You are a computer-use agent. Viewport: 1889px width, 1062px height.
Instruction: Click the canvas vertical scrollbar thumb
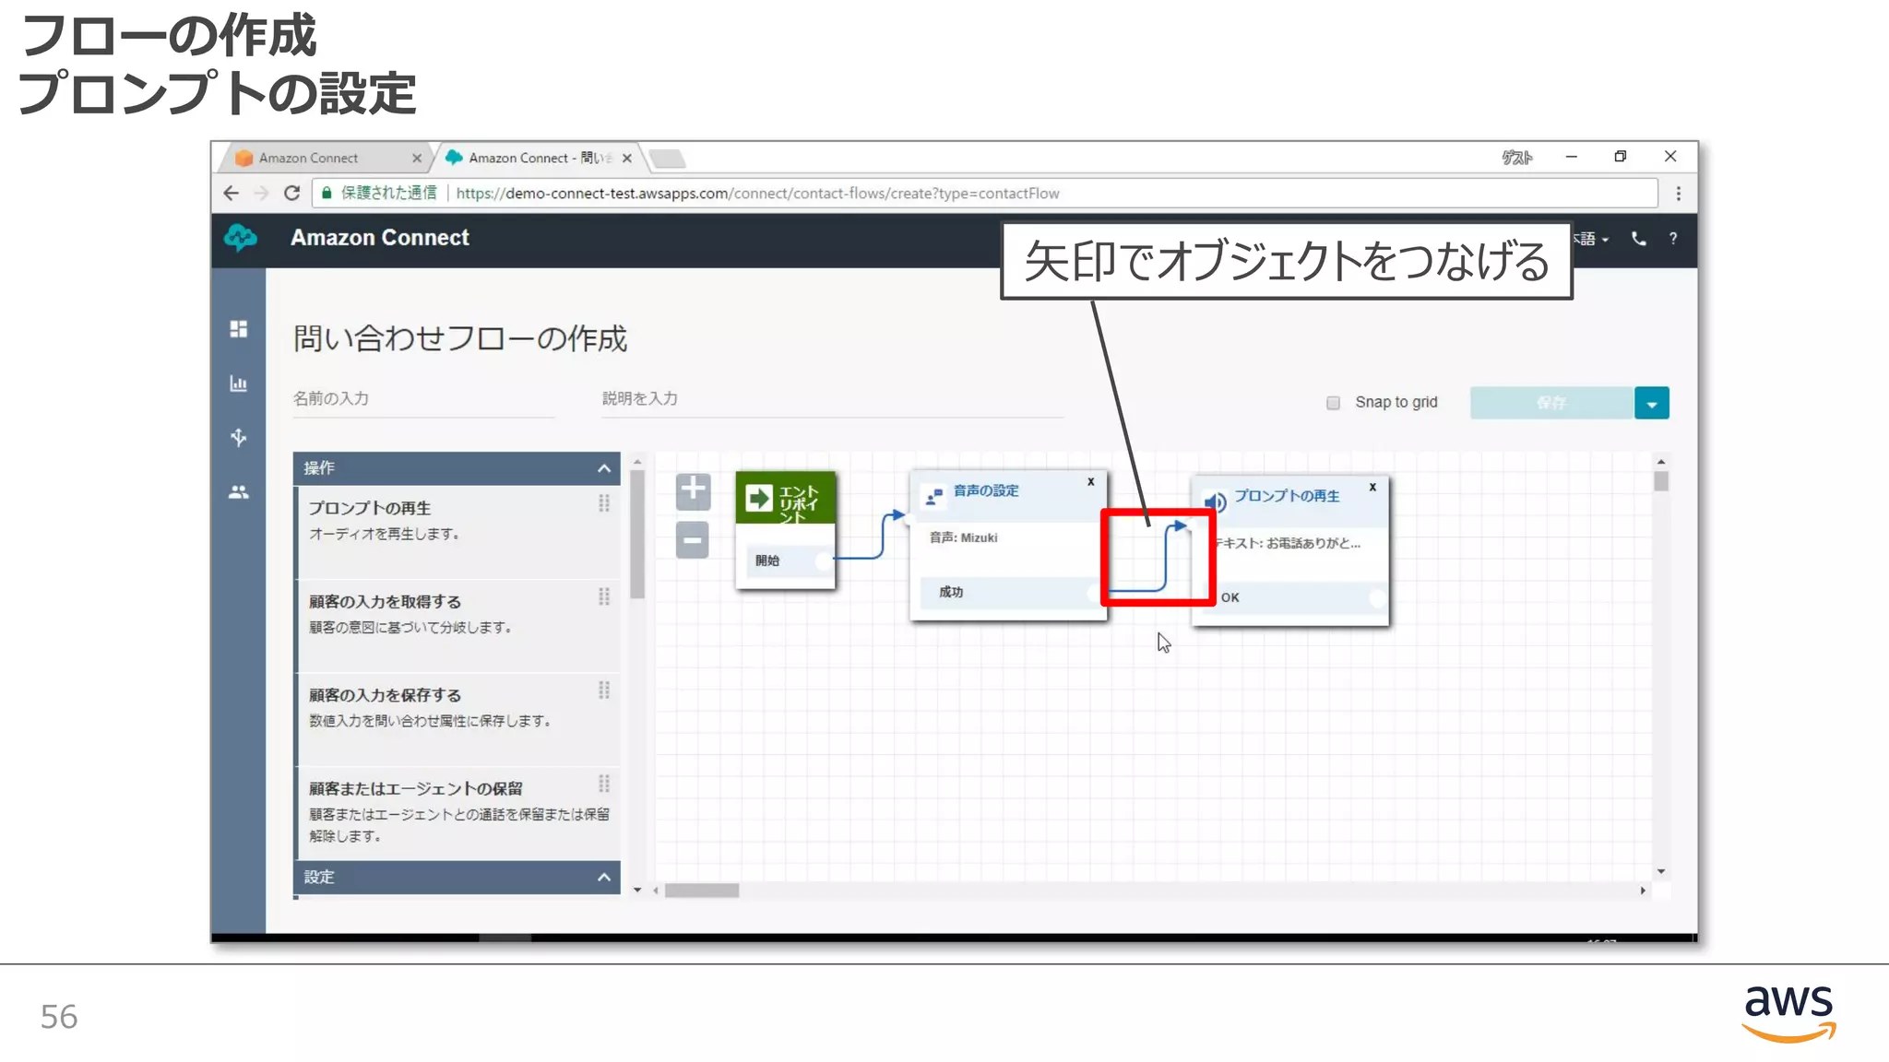[1661, 481]
